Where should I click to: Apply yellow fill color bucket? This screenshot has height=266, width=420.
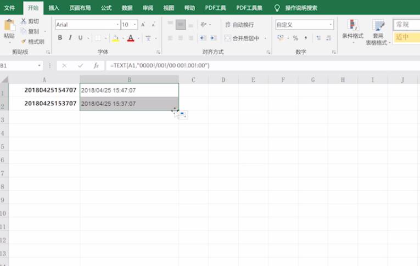coord(115,38)
